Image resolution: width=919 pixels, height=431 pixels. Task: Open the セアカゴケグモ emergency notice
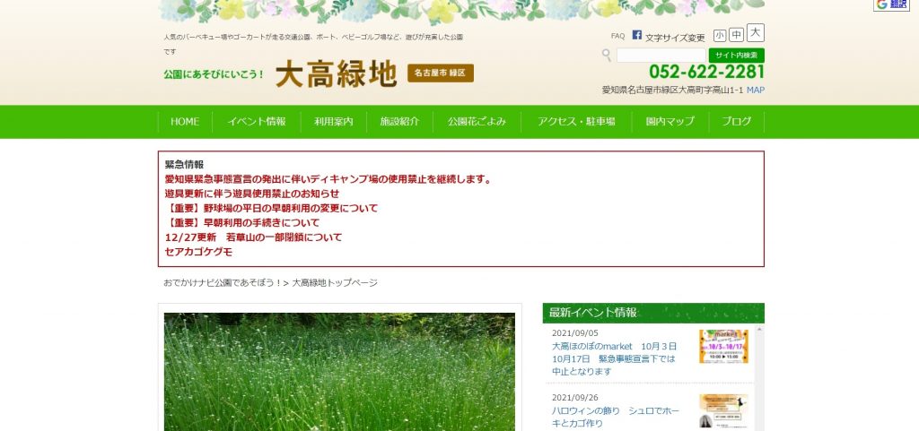[x=198, y=252]
